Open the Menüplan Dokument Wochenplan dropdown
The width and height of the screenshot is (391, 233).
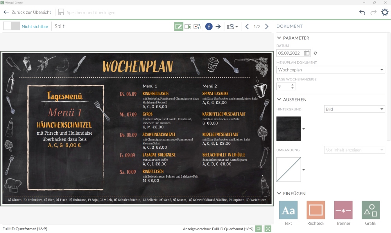pos(330,70)
